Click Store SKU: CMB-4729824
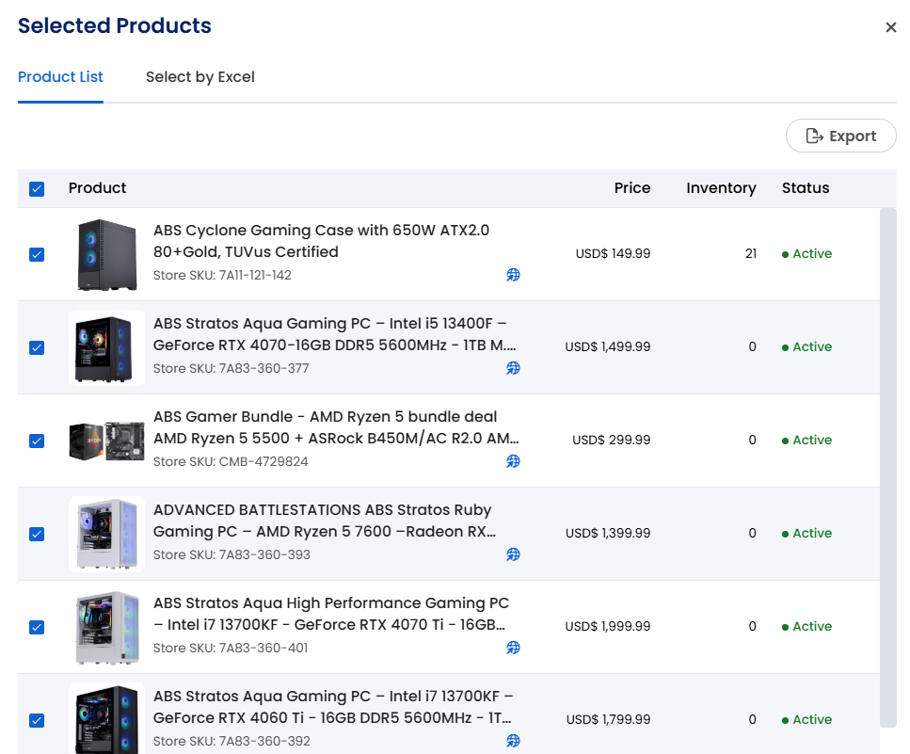This screenshot has height=754, width=910. (231, 461)
